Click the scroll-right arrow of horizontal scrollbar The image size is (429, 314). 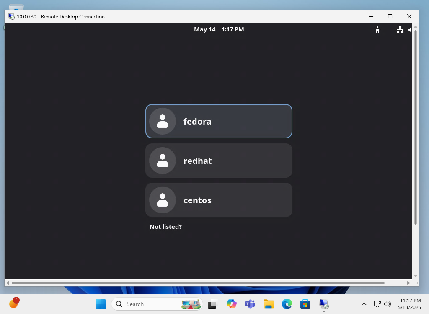coord(408,283)
